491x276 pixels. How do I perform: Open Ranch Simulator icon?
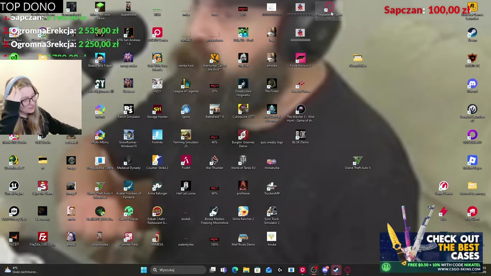point(129,112)
